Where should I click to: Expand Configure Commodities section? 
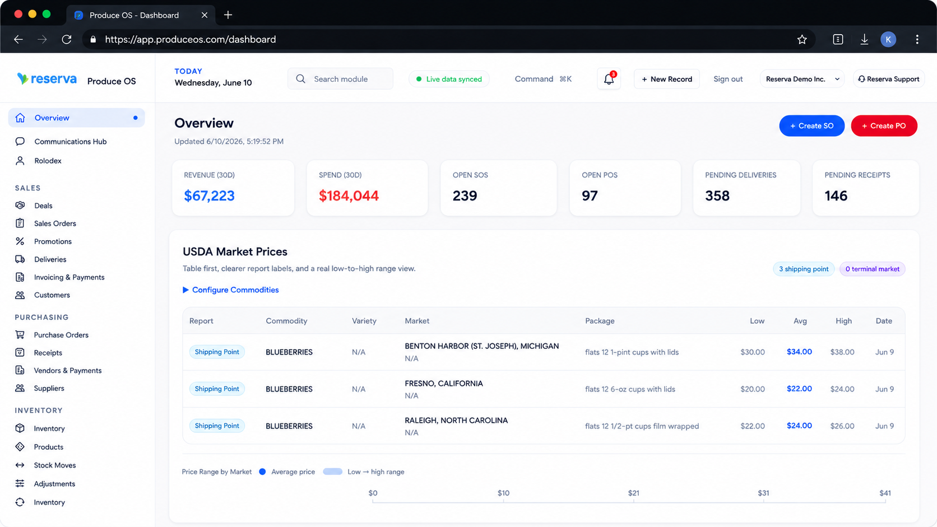pyautogui.click(x=230, y=290)
